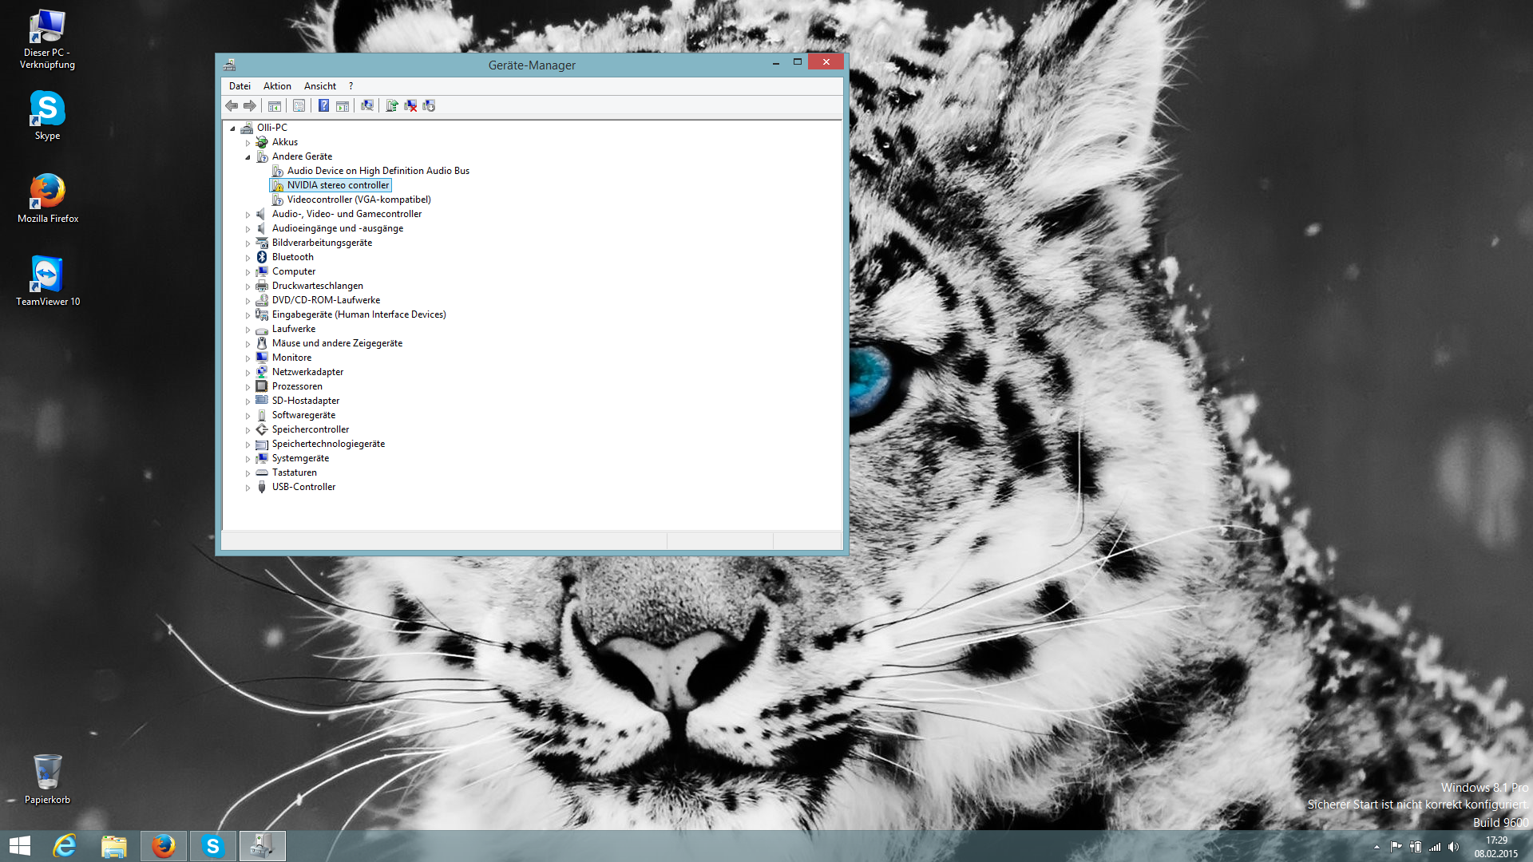Image resolution: width=1533 pixels, height=862 pixels.
Task: Select the Speichercontroller row
Action: coord(310,429)
